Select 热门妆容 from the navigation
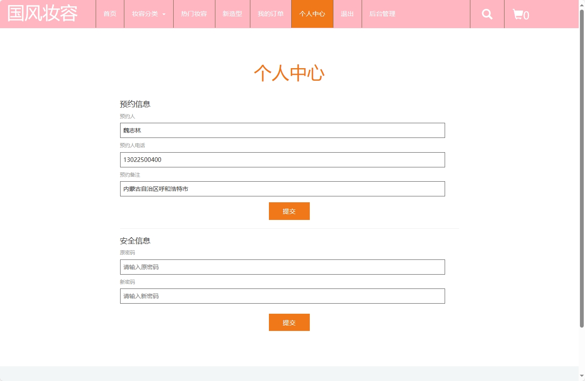 click(194, 14)
